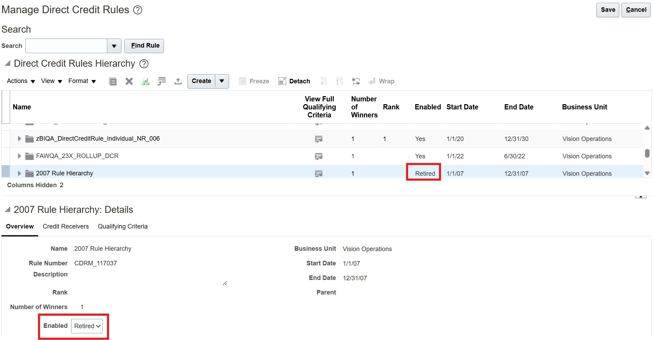Click the Wrap text icon
The image size is (653, 340).
(372, 81)
